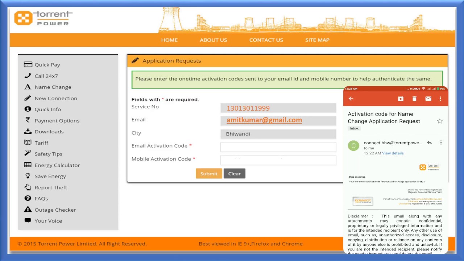Click the Quick Pay card icon
This screenshot has width=464, height=261.
[x=28, y=65]
